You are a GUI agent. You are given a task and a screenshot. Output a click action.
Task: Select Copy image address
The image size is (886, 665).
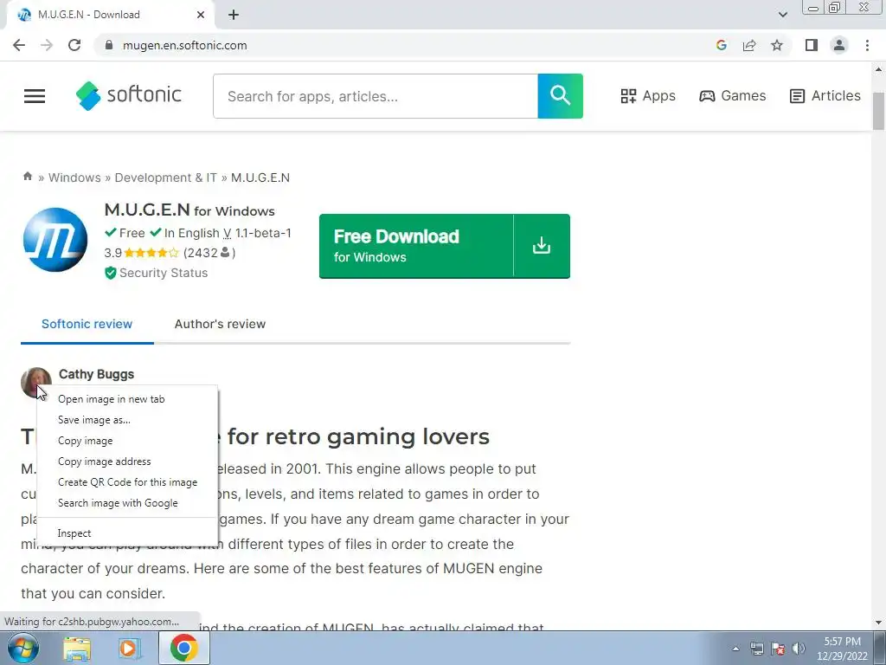pyautogui.click(x=127, y=462)
